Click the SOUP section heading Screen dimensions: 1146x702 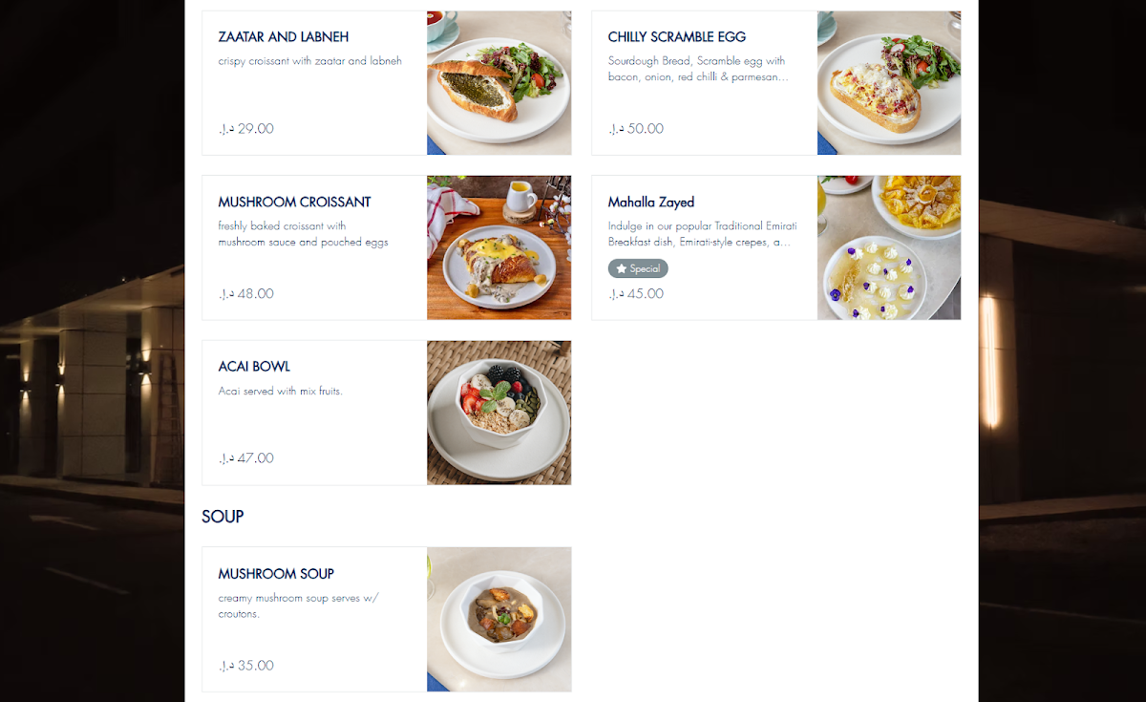(x=223, y=517)
